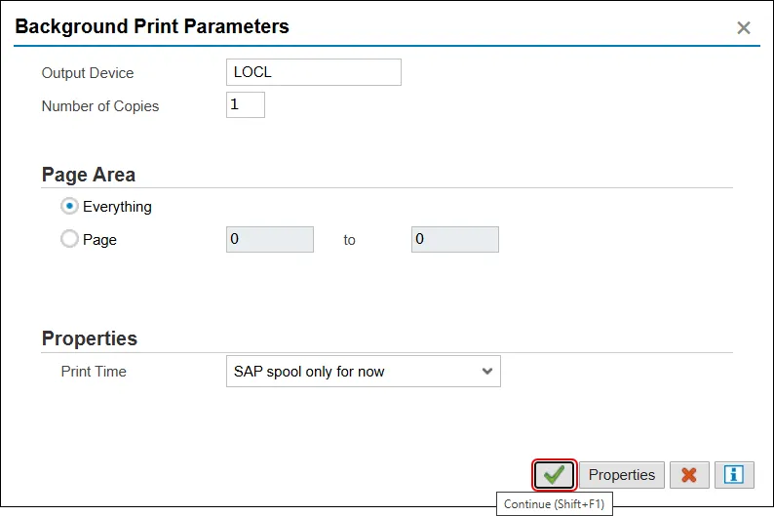Open the Properties button at the bottom
Viewport: 774px width, 516px height.
coord(622,475)
